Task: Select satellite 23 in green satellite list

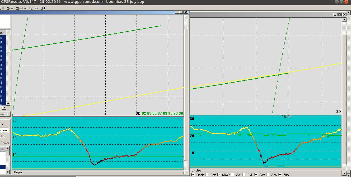Action: pyautogui.click(x=175, y=113)
